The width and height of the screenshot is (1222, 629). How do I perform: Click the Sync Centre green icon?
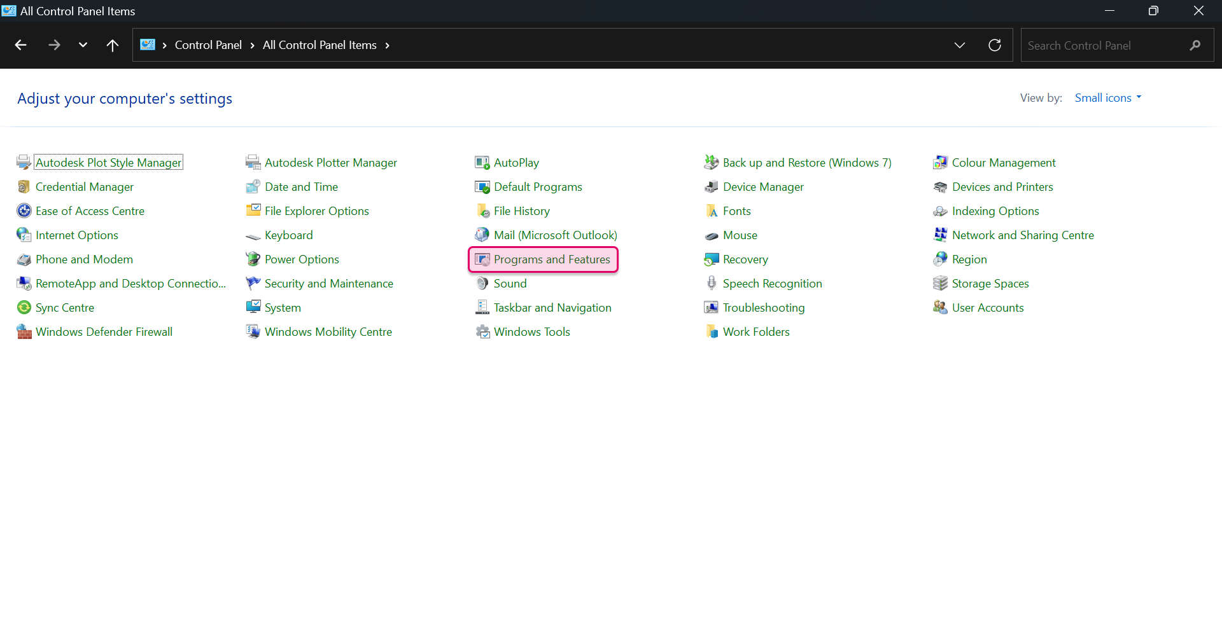(24, 308)
